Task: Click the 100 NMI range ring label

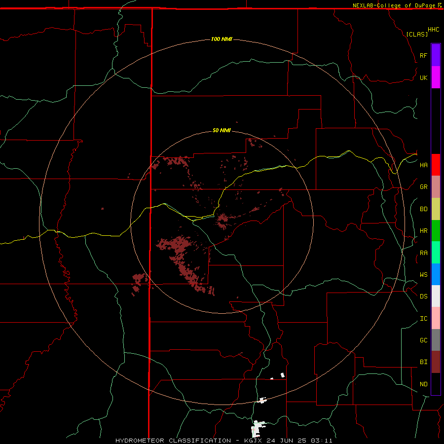Action: coord(222,39)
